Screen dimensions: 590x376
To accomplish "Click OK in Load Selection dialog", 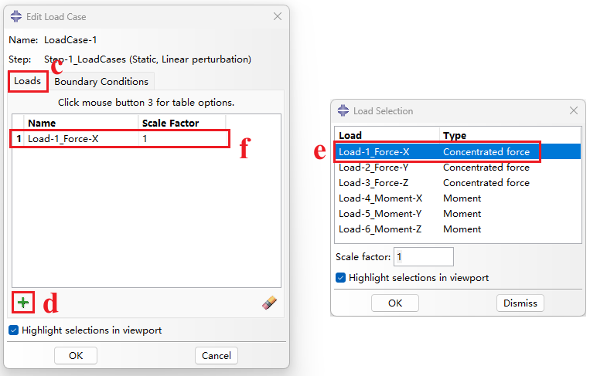I will (x=395, y=303).
